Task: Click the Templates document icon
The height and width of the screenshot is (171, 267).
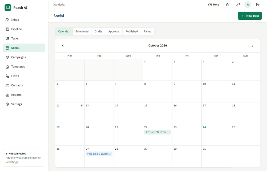Action: point(7,66)
